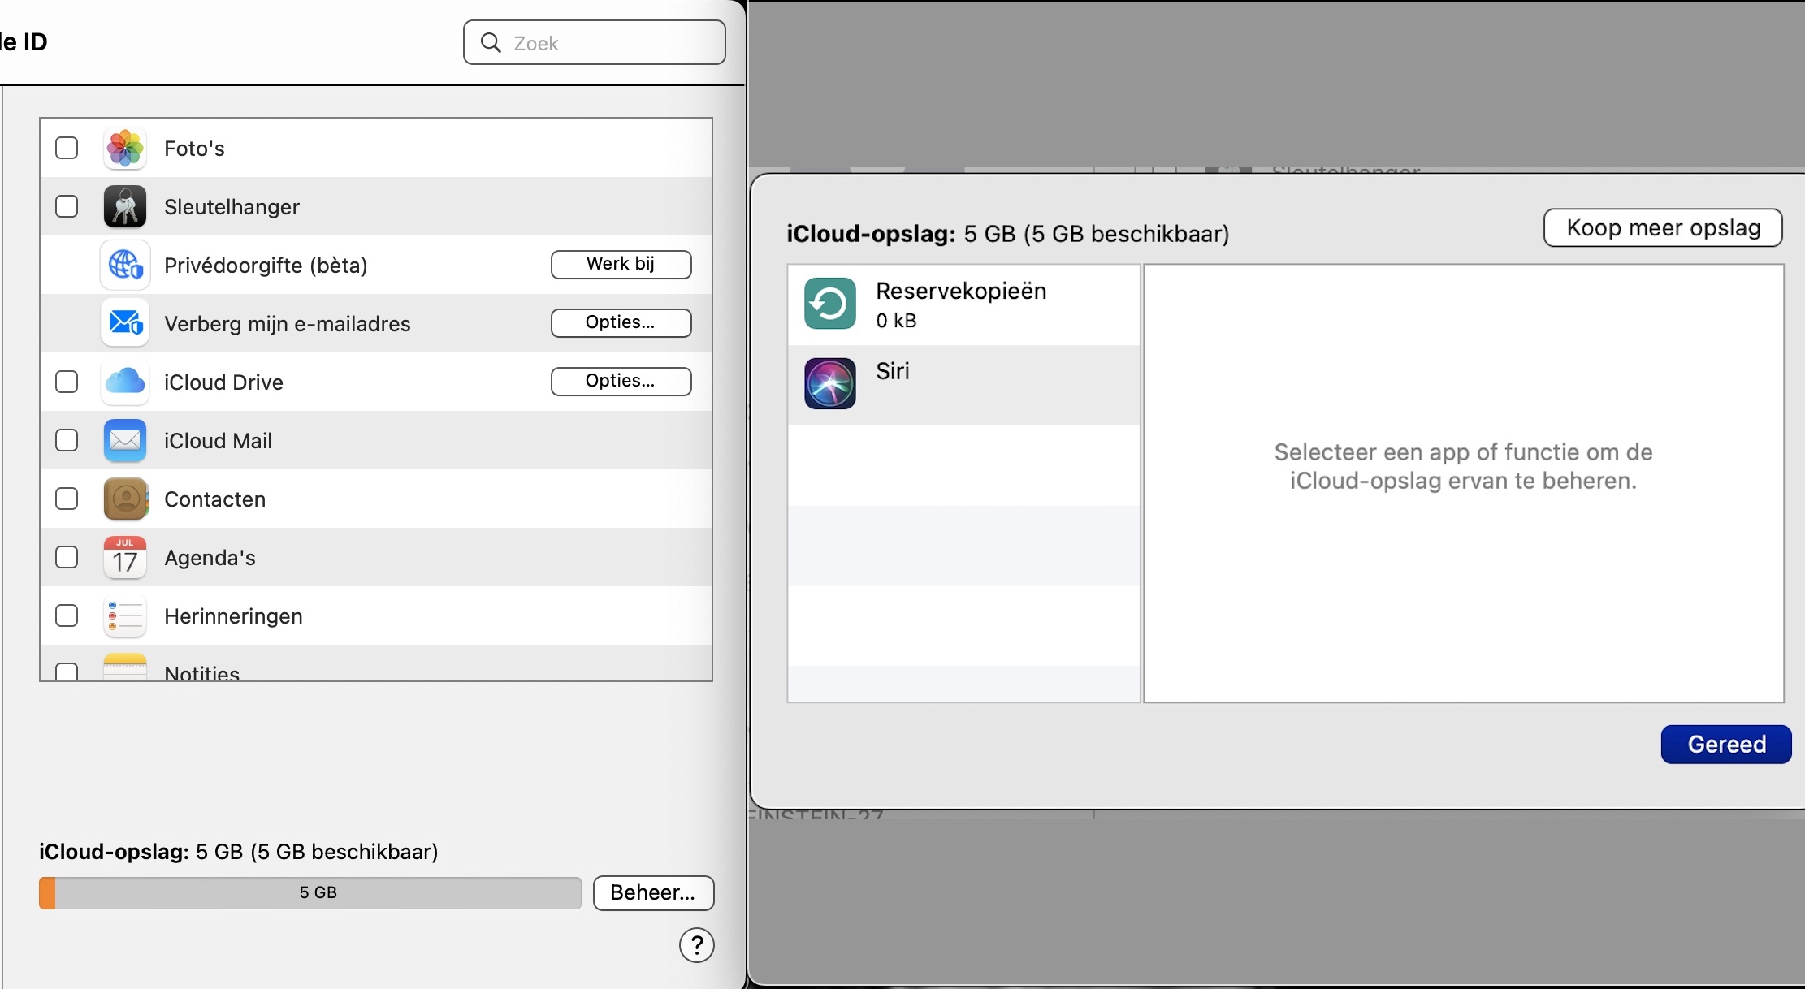Focus the Zoek search field

(595, 42)
